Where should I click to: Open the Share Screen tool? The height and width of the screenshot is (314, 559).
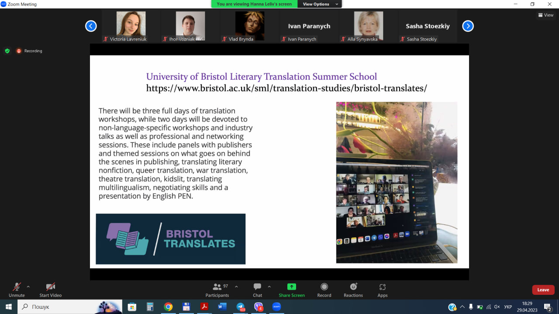[x=291, y=290]
